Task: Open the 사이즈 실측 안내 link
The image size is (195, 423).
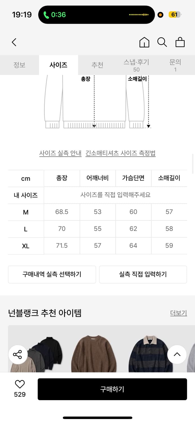Action: coord(60,153)
